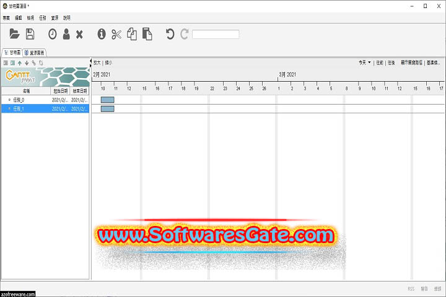
Task: Unlink tasks with the broken chain icon
Action: (x=41, y=63)
